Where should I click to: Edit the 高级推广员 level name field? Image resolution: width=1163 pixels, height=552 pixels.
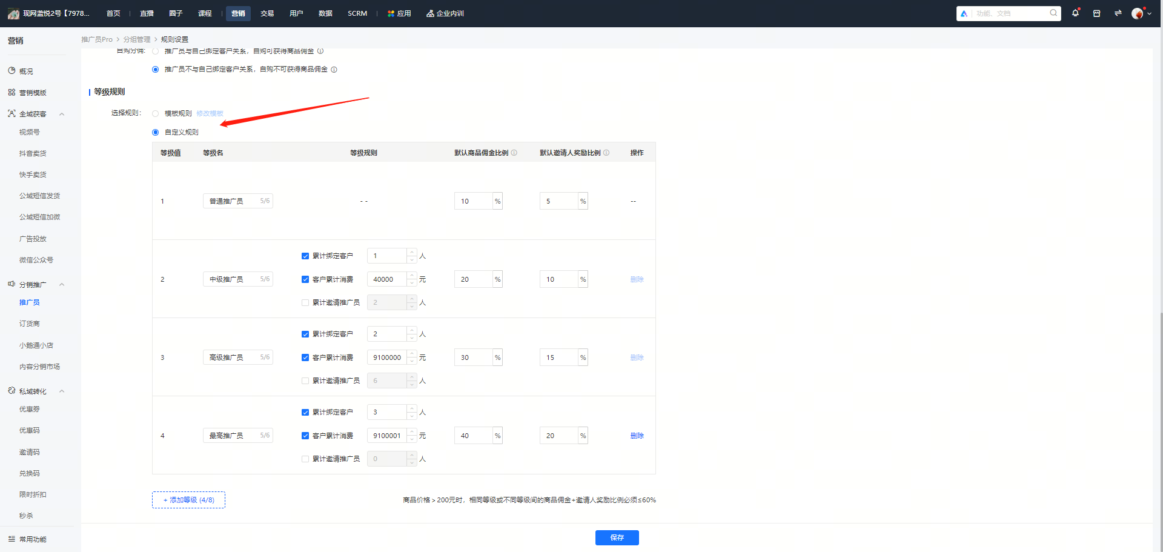(x=237, y=357)
